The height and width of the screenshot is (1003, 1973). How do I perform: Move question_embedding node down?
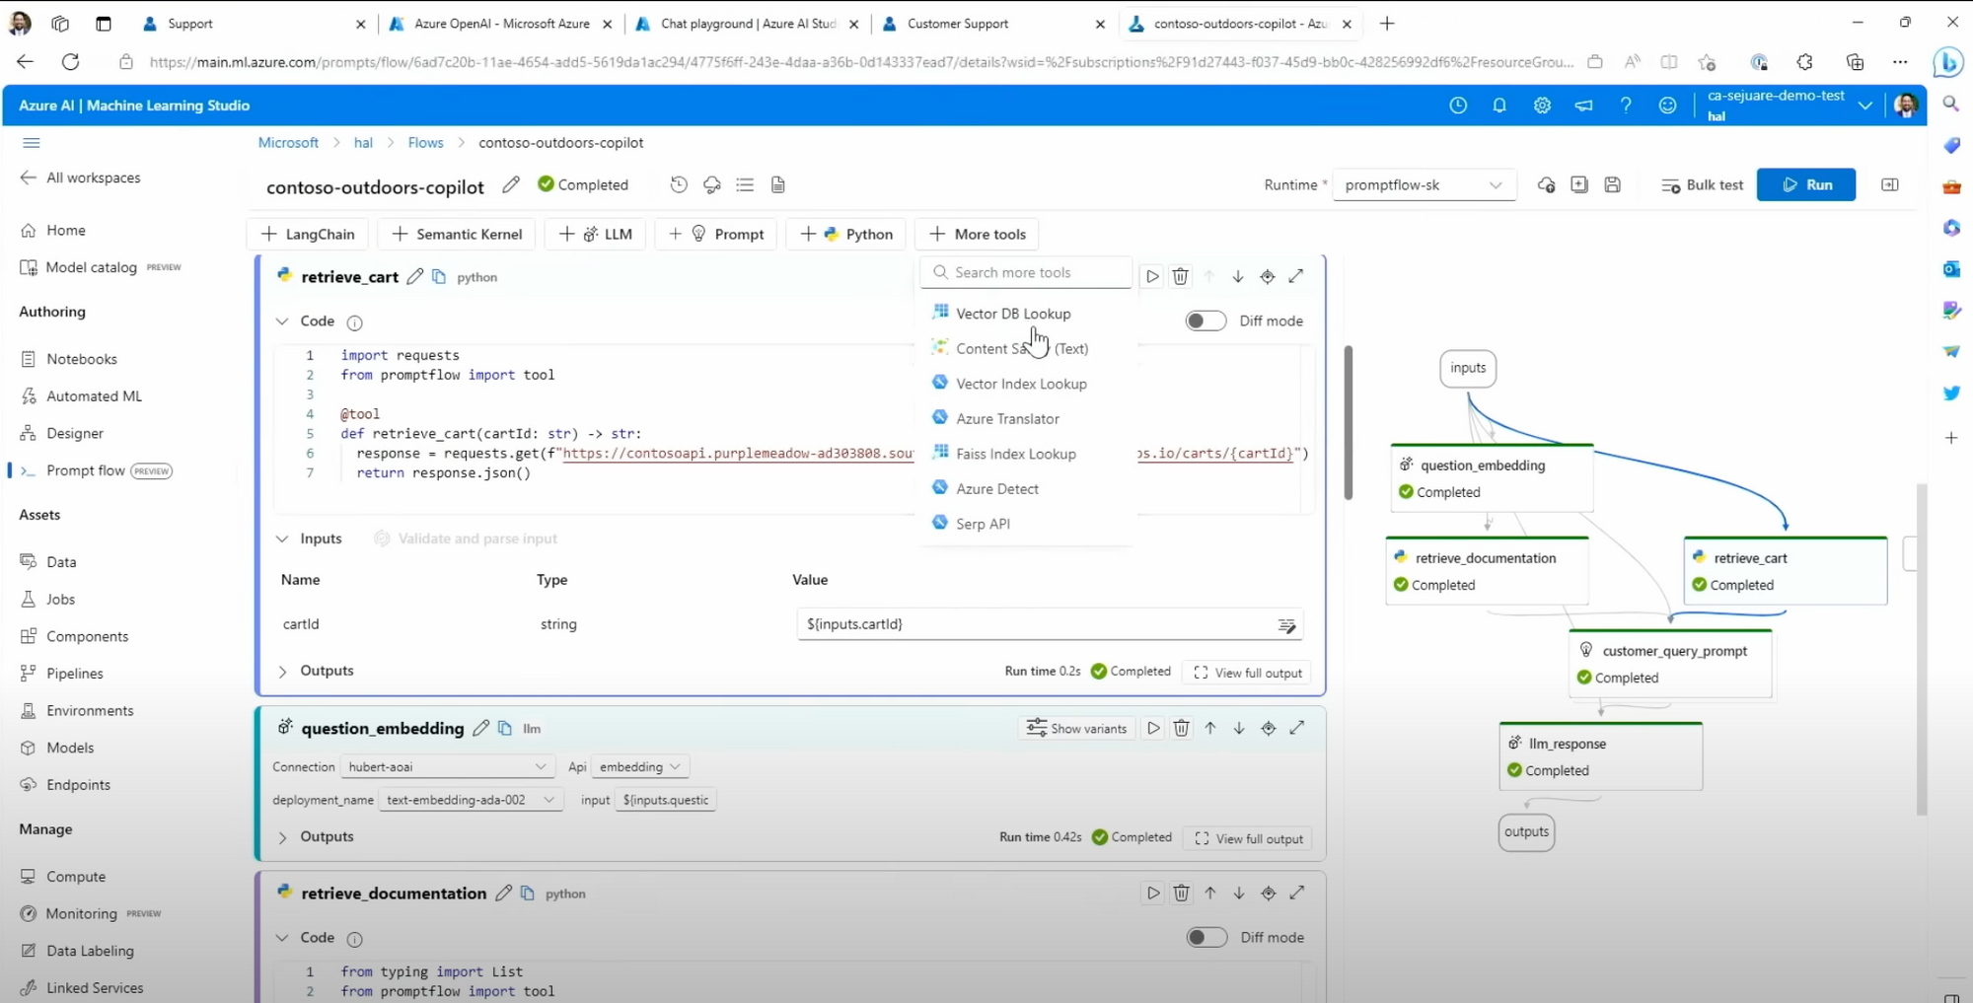[x=1239, y=729]
